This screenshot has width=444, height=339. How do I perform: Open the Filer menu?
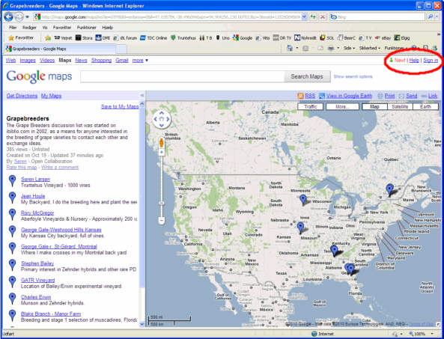click(13, 28)
